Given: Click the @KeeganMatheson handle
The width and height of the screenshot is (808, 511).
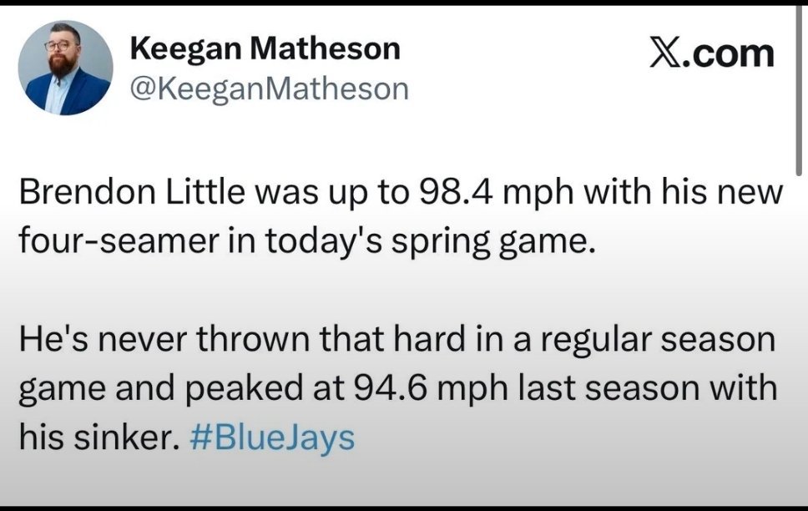Looking at the screenshot, I should [x=270, y=88].
